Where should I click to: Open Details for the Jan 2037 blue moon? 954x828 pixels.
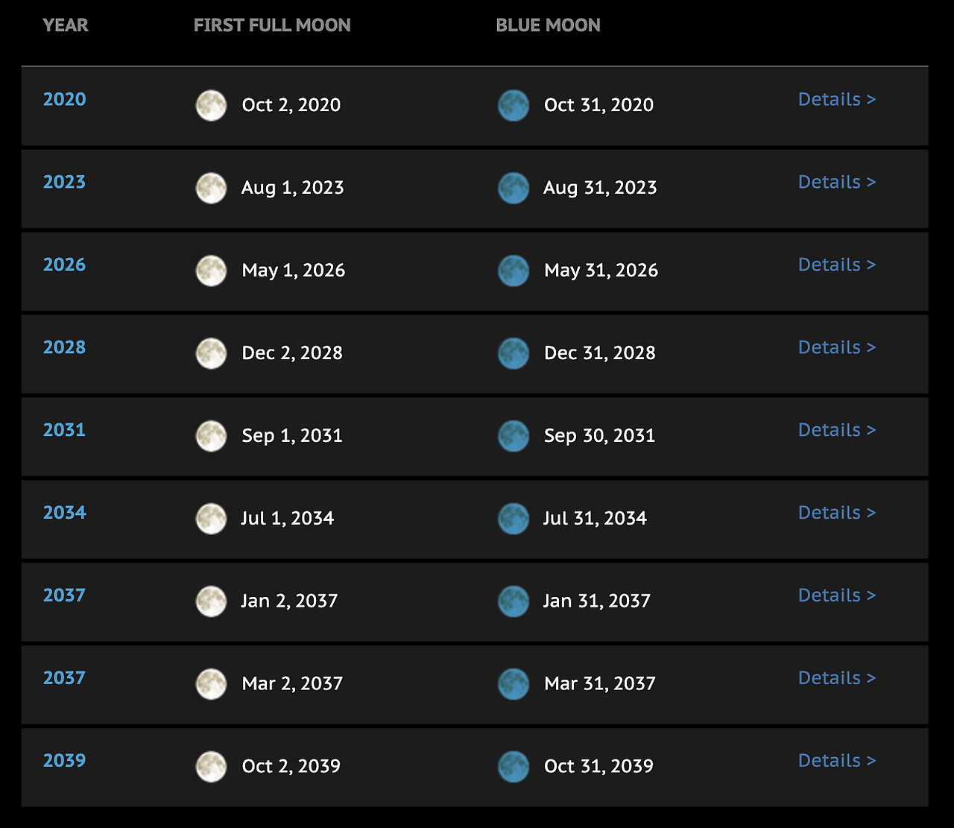[x=836, y=596]
